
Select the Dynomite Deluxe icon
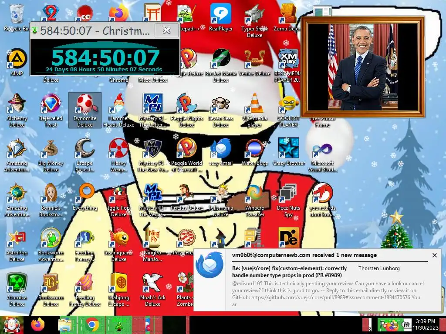(85, 111)
